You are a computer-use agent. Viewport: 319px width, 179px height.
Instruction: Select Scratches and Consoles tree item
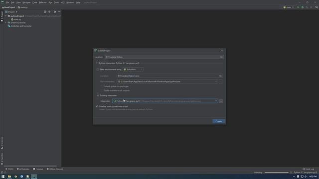[20, 26]
